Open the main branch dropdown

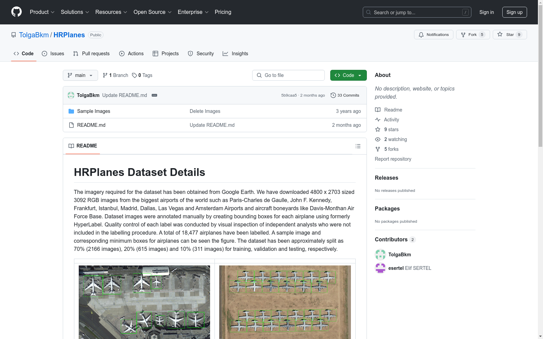point(80,75)
